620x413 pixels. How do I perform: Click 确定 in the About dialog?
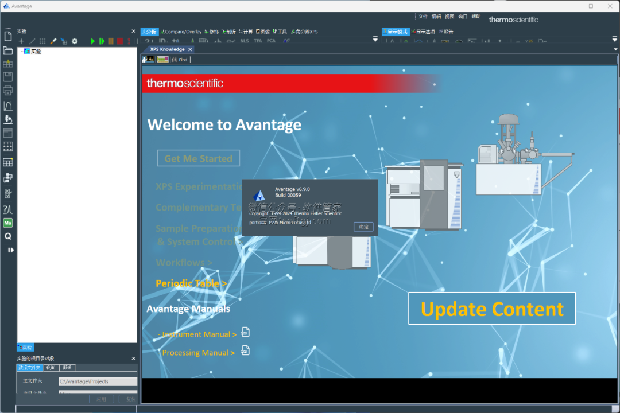point(363,227)
